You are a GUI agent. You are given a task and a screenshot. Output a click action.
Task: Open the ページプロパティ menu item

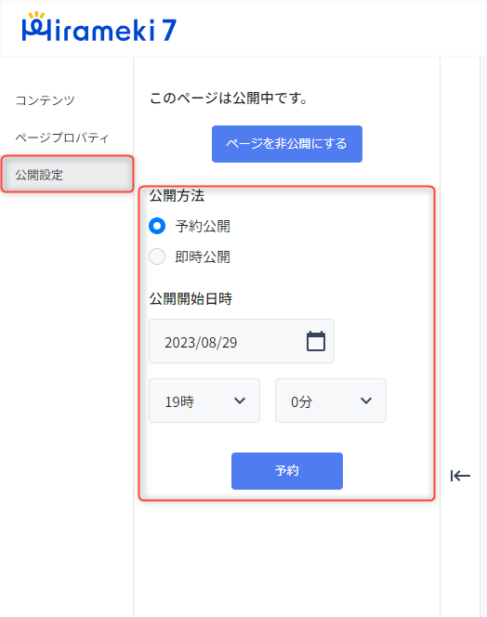(62, 138)
